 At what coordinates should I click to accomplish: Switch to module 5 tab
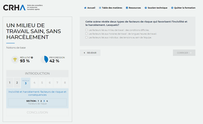point(42,83)
